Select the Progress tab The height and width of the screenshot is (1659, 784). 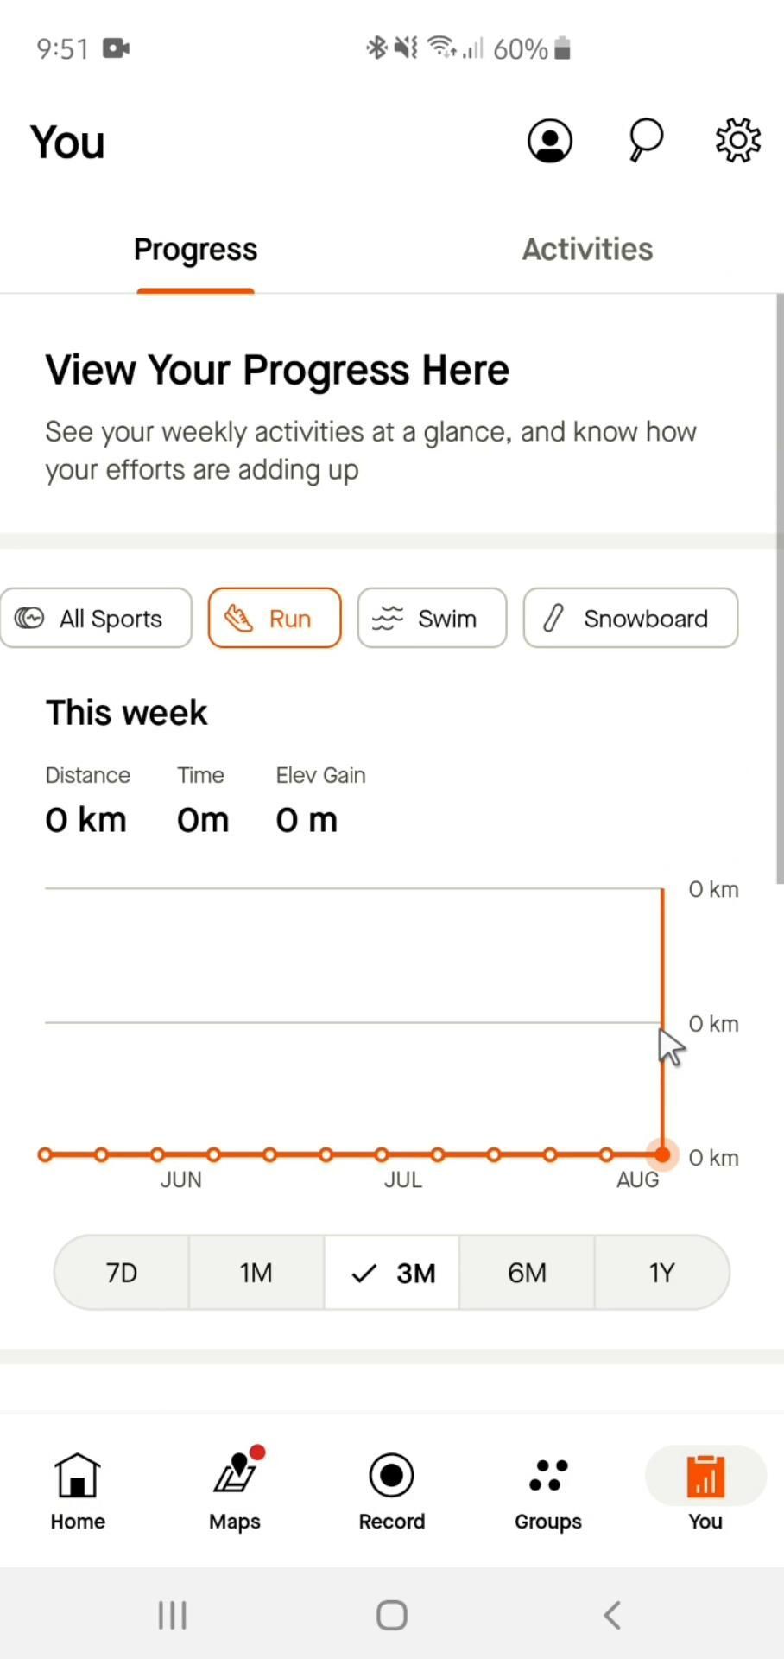[x=195, y=250]
